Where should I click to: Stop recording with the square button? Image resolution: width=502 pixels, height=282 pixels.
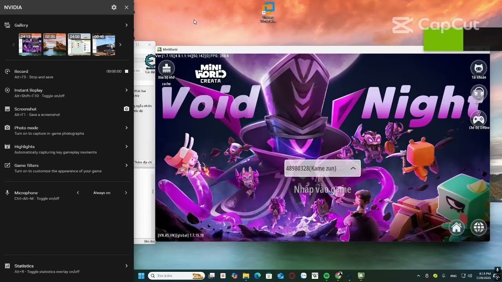(126, 71)
